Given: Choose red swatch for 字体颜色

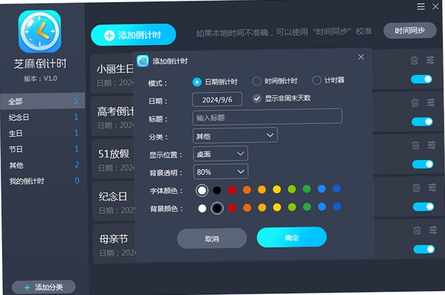Looking at the screenshot, I should click(x=232, y=190).
